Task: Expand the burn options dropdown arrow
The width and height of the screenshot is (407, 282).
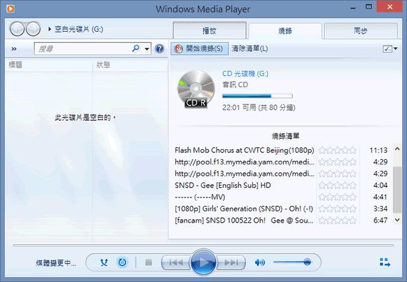Action: [395, 48]
